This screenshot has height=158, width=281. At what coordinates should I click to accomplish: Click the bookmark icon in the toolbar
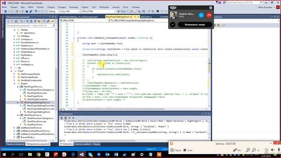158,11
